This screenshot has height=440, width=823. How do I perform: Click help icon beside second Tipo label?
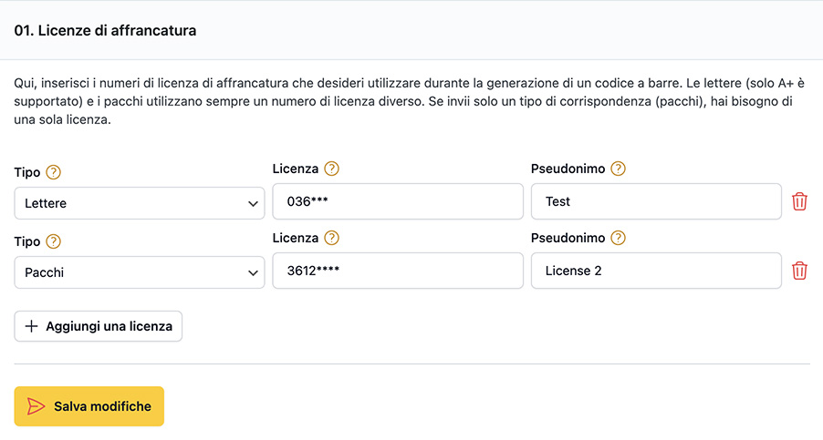coord(54,241)
